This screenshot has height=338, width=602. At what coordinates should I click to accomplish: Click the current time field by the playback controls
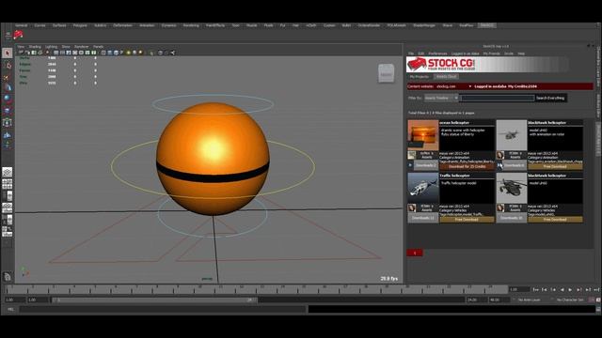point(518,290)
